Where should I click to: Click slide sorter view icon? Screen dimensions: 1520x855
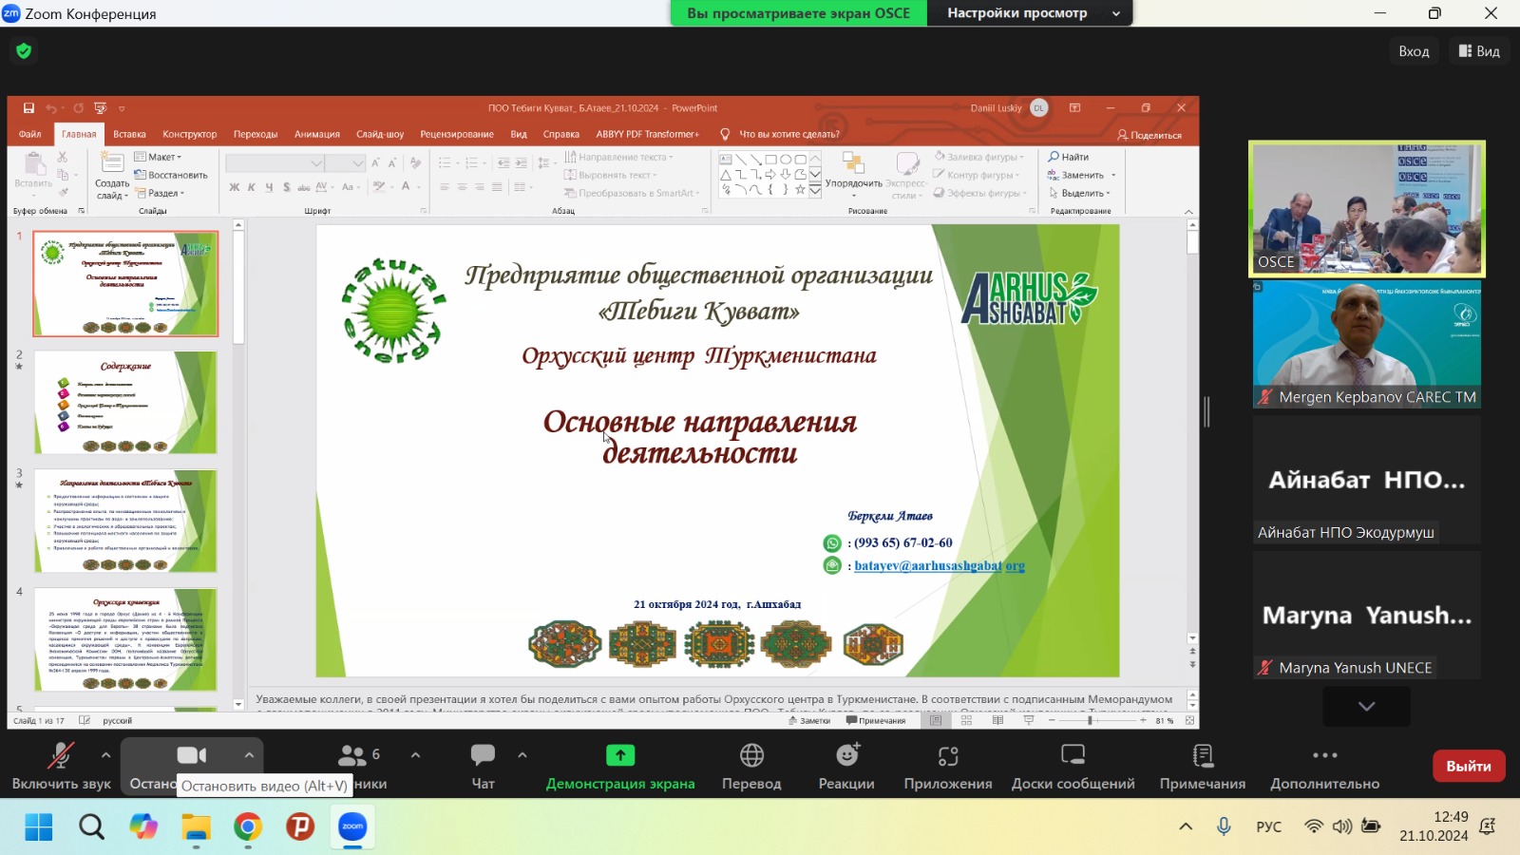coord(966,721)
